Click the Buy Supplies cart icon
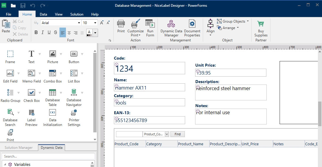The height and width of the screenshot is (167, 322). click(260, 24)
